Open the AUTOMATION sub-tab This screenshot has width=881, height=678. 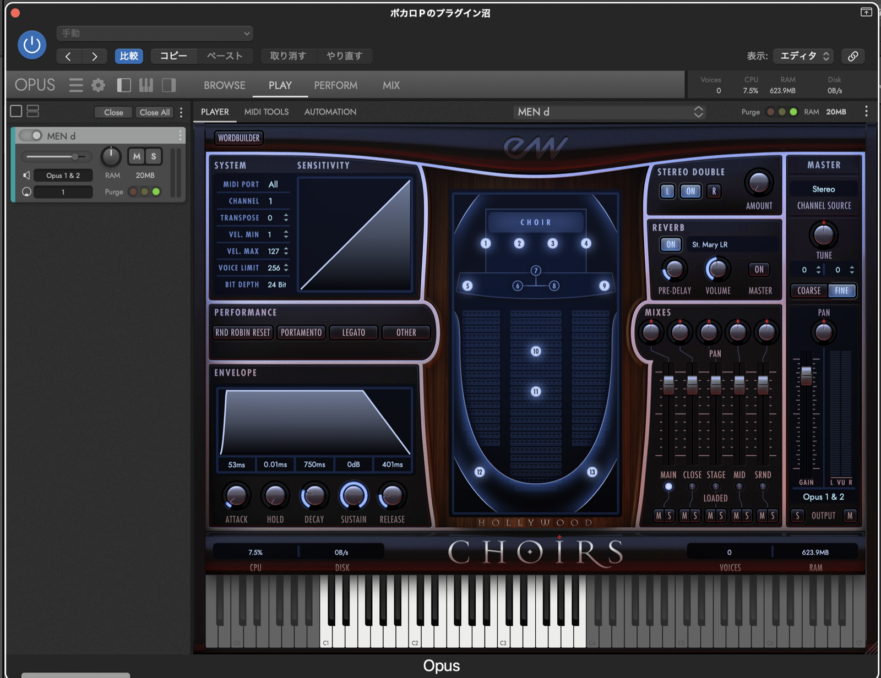click(x=330, y=112)
